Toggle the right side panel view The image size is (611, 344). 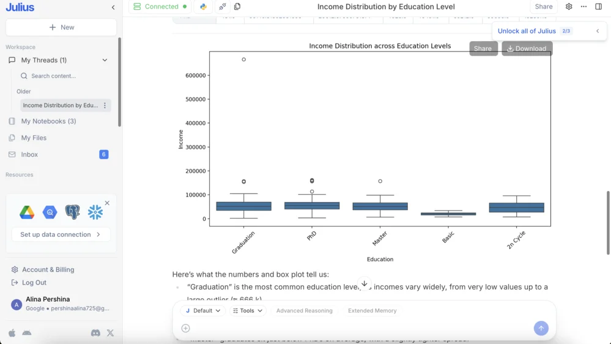coord(598,7)
